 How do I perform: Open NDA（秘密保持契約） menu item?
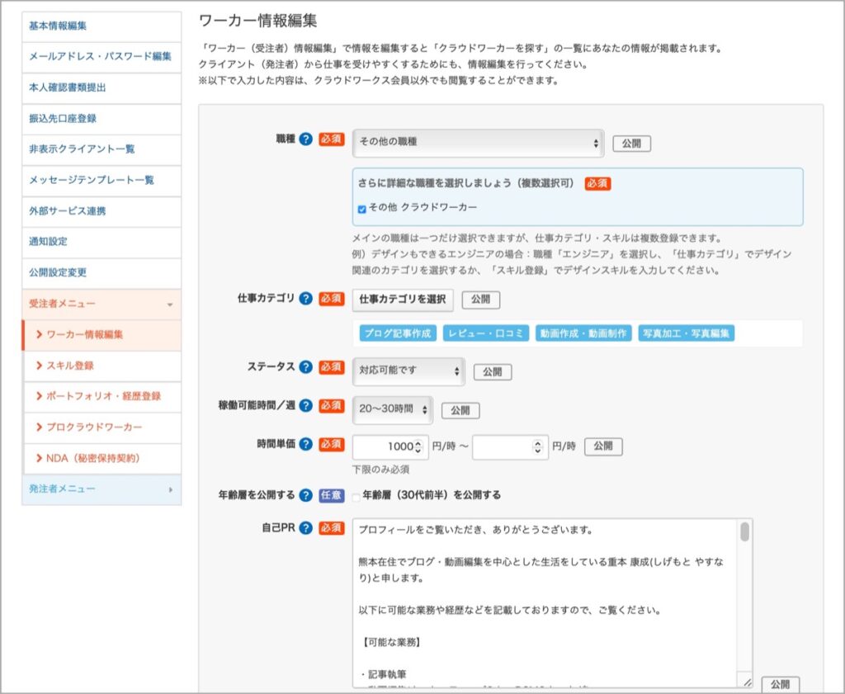101,459
